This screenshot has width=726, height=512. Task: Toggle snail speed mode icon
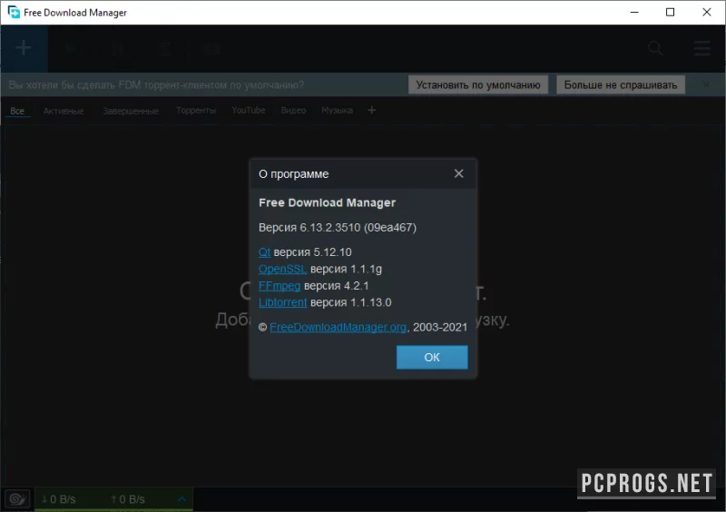tap(17, 499)
